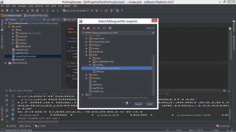Image resolution: width=236 pixels, height=132 pixels.
Task: Click the Cancel button in dialog
Action: tap(138, 104)
